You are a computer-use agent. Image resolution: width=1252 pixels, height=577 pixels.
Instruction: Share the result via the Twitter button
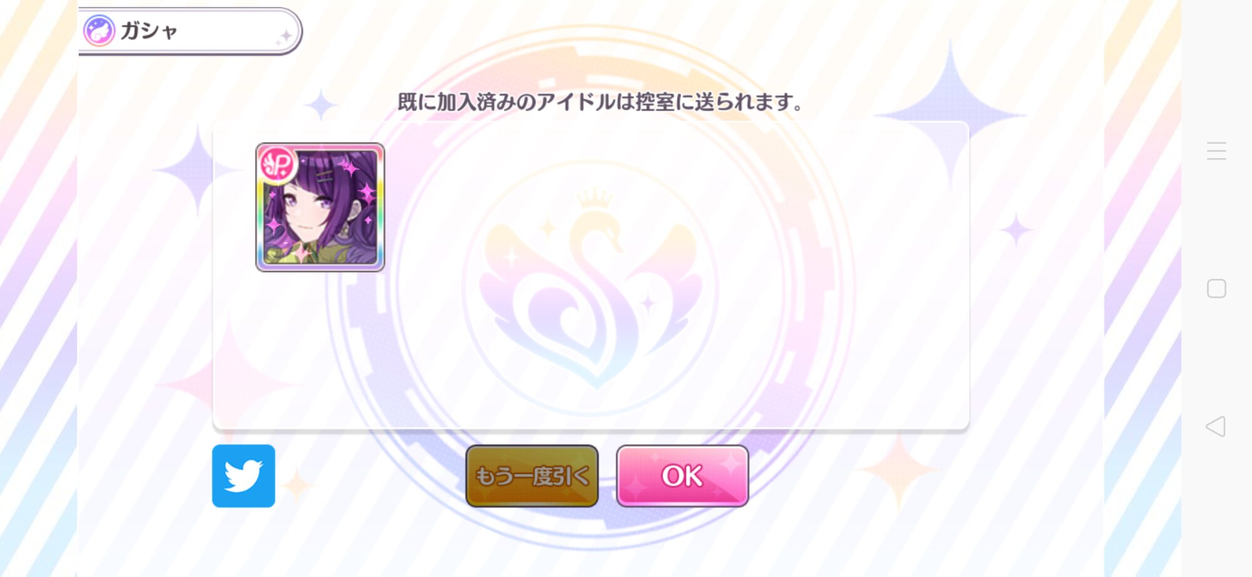point(244,476)
